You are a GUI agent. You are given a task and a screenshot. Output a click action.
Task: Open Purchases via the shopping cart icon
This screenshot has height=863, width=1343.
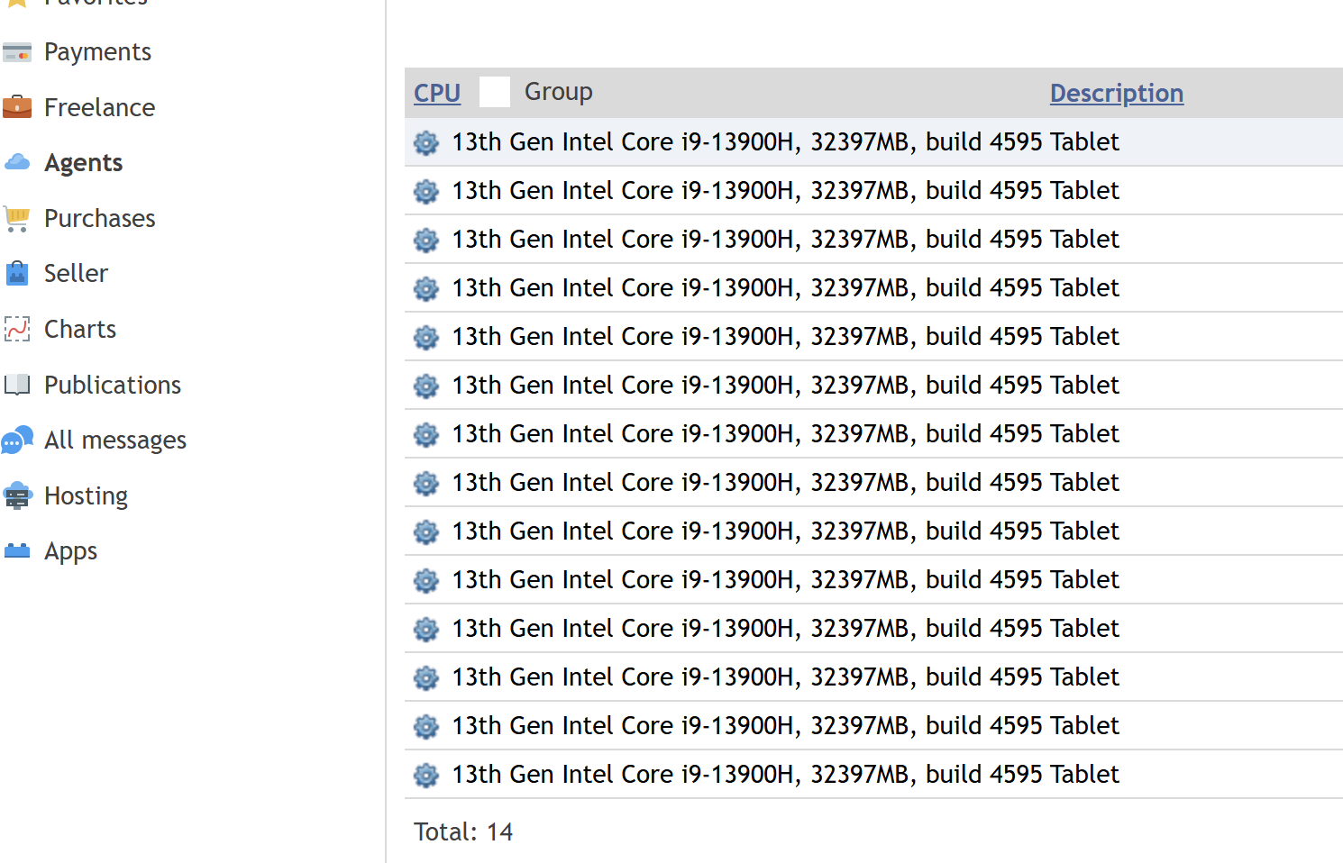(17, 219)
